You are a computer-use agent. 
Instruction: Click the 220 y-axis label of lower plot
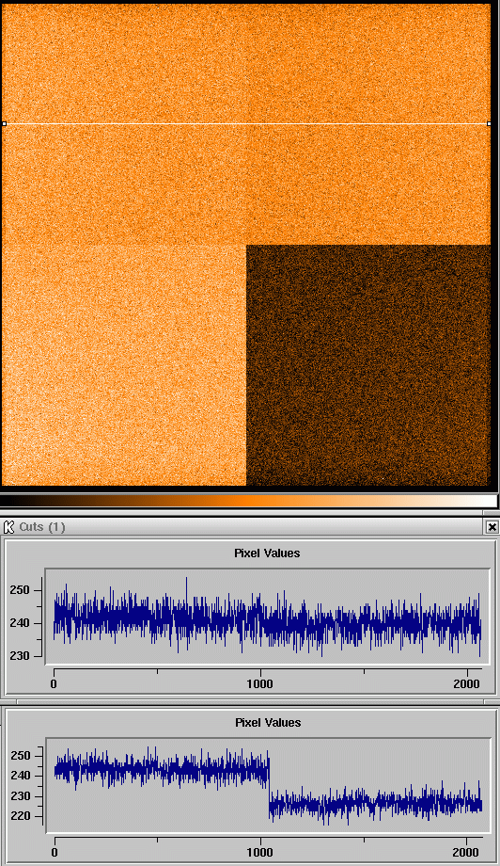(18, 816)
